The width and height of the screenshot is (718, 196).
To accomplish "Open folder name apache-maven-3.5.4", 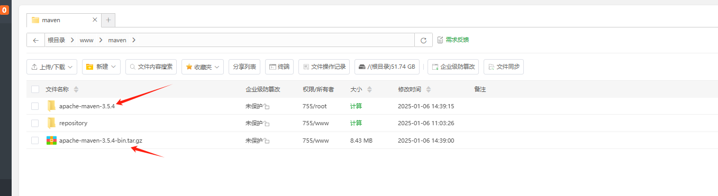I will tap(87, 106).
